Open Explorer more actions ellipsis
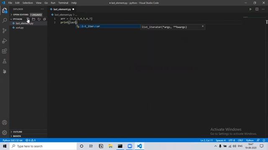Viewport: 268px width, 150px height. tap(42, 9)
